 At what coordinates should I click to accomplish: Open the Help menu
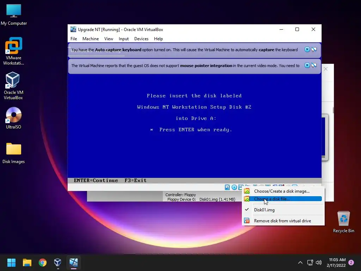point(158,39)
